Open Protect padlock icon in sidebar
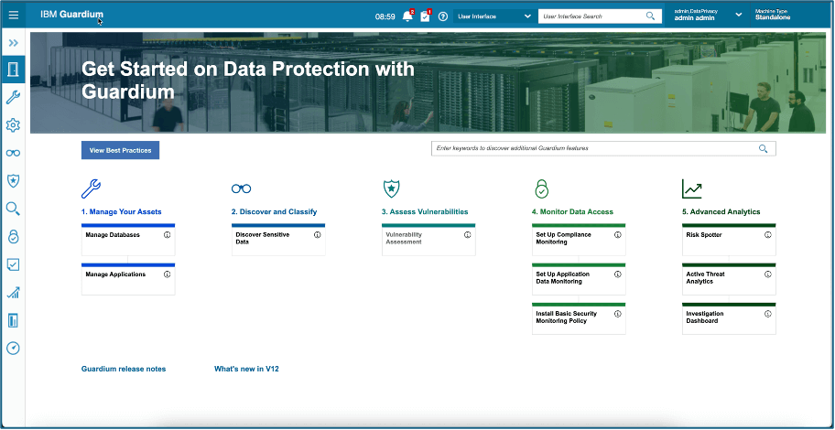This screenshot has height=430, width=835. [14, 236]
